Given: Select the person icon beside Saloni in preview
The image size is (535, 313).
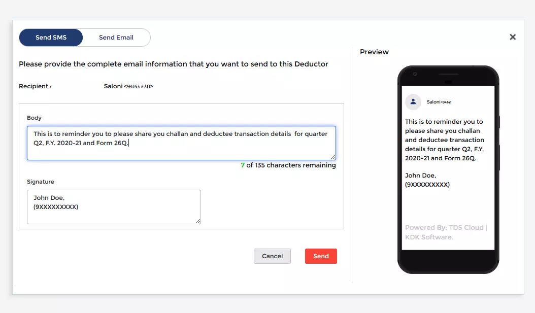Looking at the screenshot, I should point(413,102).
